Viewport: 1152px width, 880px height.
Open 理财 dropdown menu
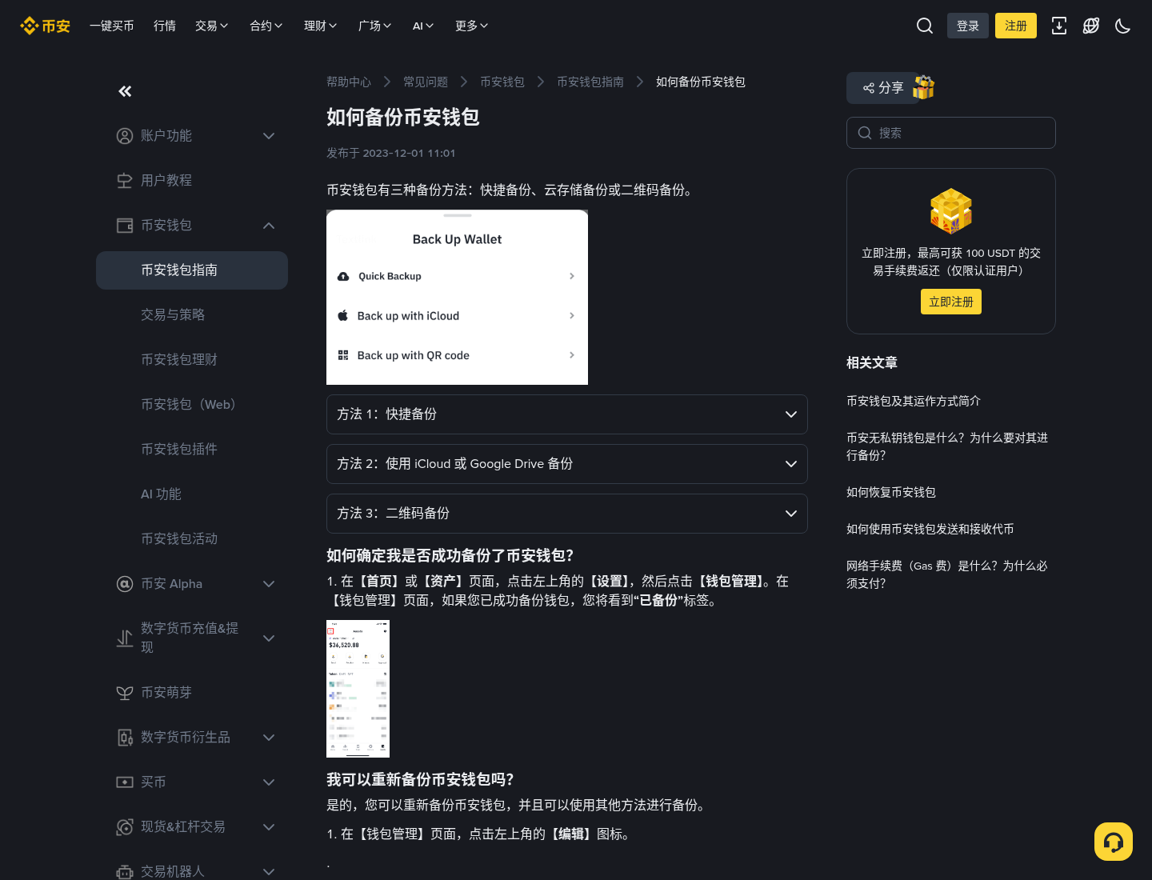pyautogui.click(x=321, y=26)
